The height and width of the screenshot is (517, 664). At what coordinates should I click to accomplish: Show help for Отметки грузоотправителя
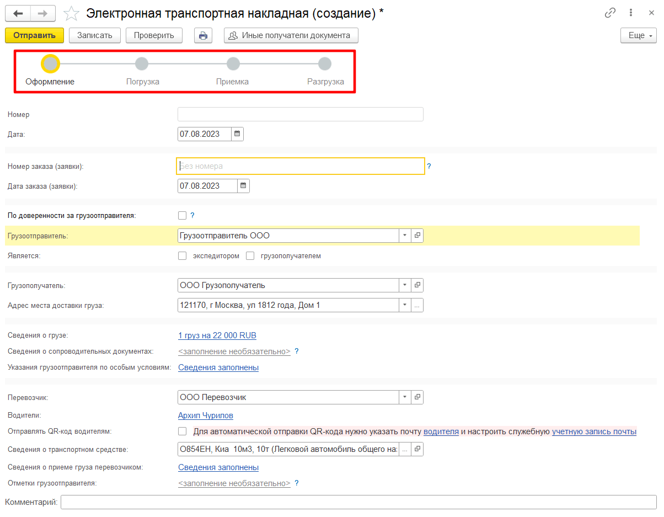click(x=297, y=483)
